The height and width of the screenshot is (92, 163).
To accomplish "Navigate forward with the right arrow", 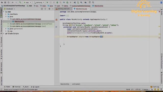I will pyautogui.click(x=16, y=2).
